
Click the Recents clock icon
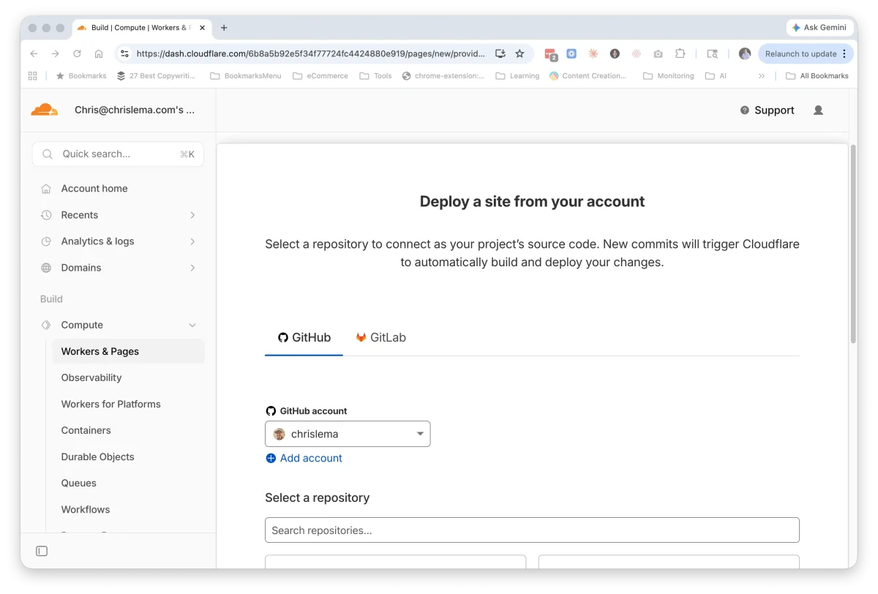pos(46,215)
